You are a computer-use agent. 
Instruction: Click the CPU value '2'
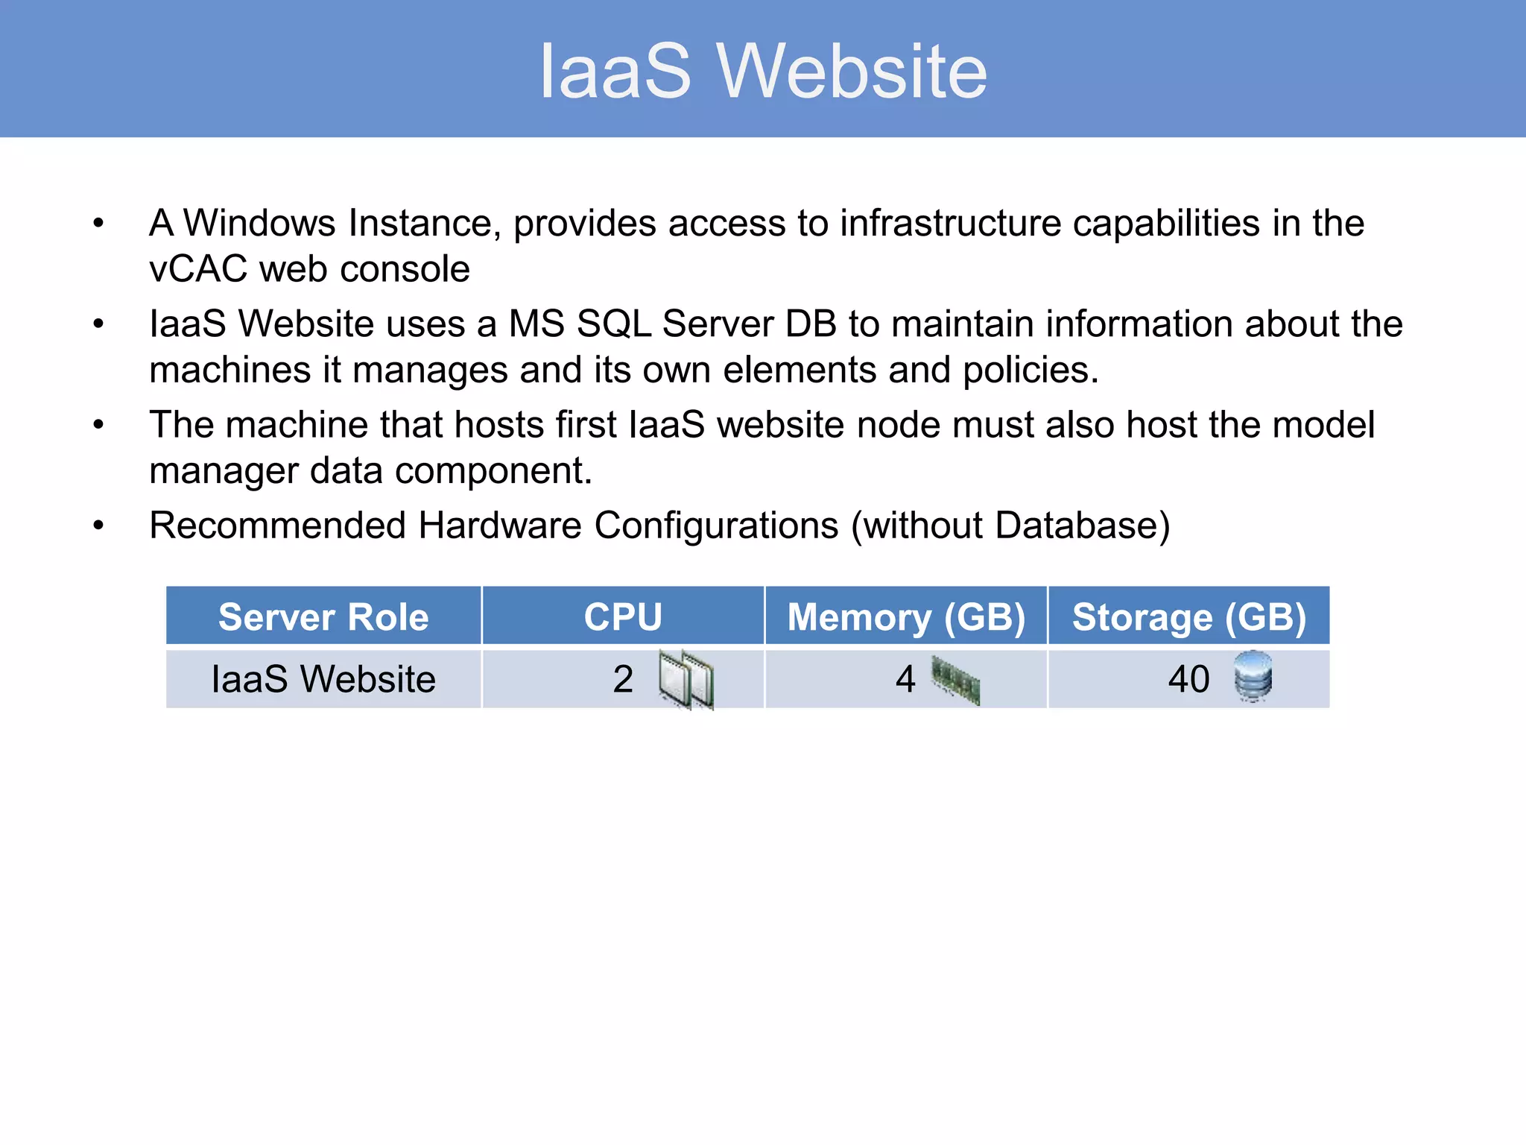click(623, 679)
